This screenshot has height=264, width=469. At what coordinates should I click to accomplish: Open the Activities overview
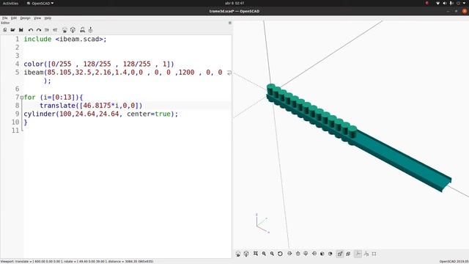pos(10,3)
